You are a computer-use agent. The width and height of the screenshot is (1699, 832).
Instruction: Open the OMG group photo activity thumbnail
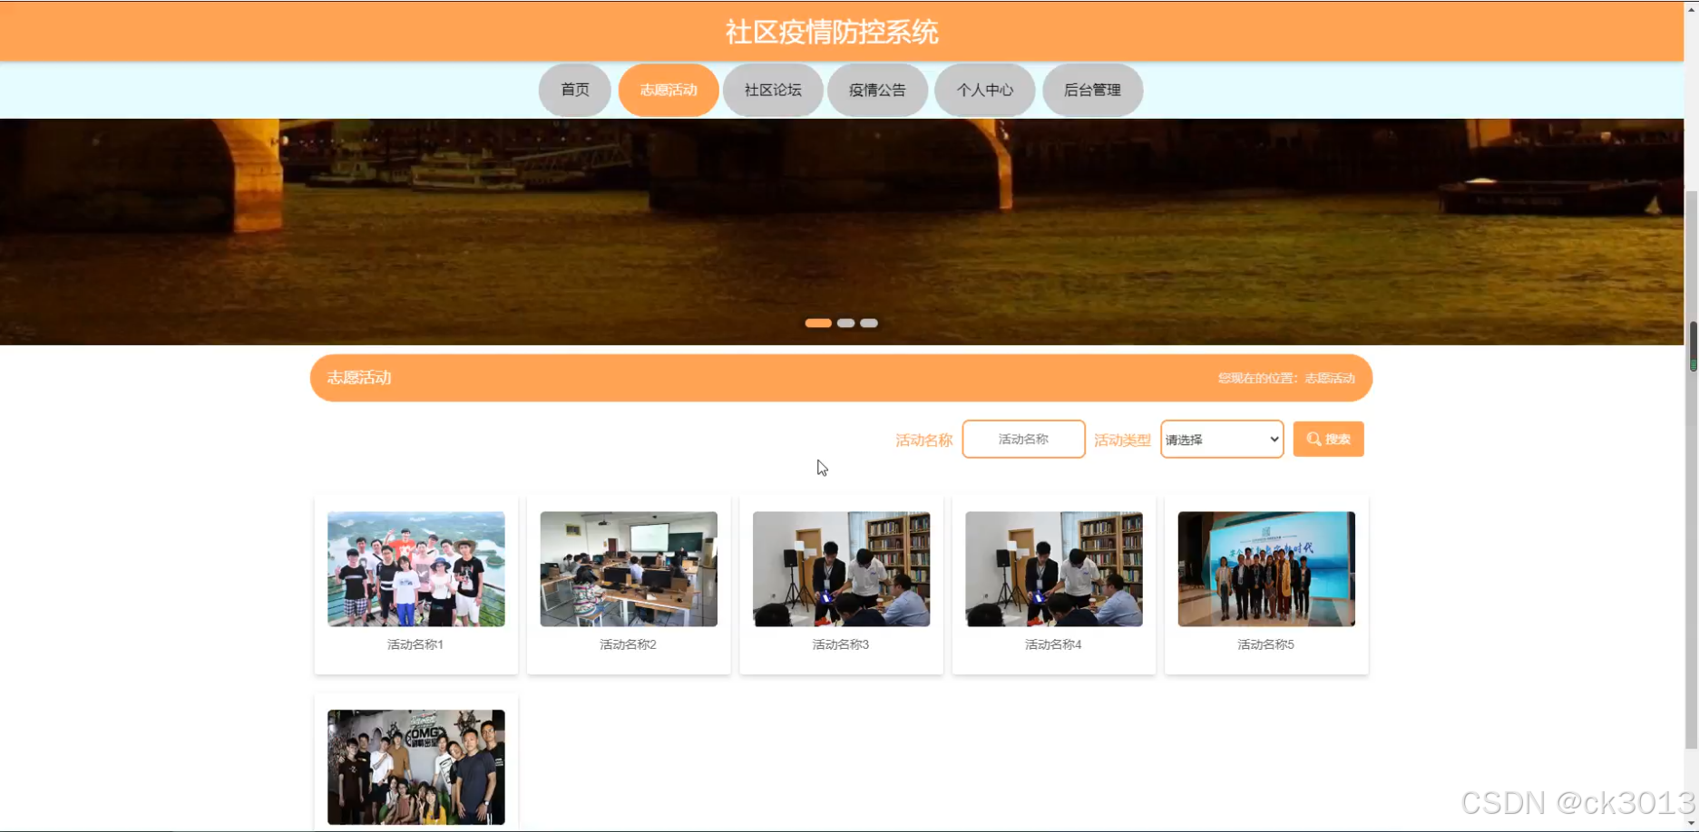click(x=416, y=767)
